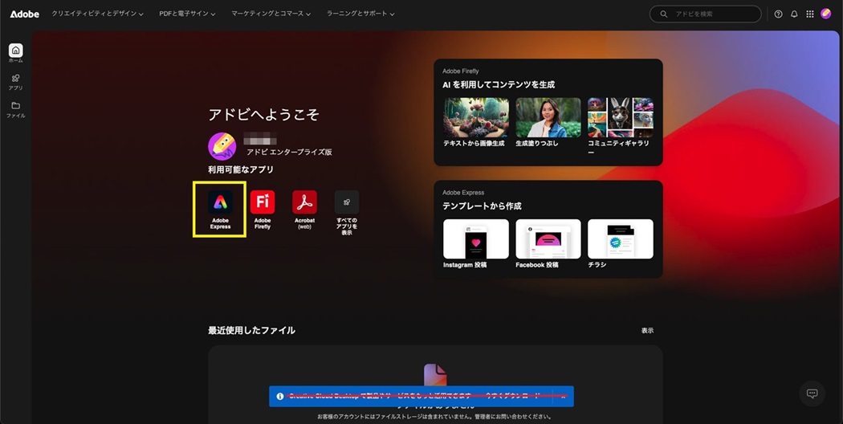Image resolution: width=843 pixels, height=424 pixels.
Task: Choose the Instagram 投稿 template thumbnail
Action: [475, 239]
